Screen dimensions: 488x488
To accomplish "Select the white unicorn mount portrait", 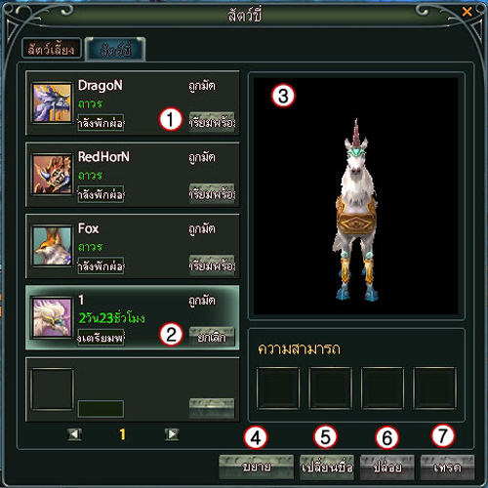I will coord(52,317).
